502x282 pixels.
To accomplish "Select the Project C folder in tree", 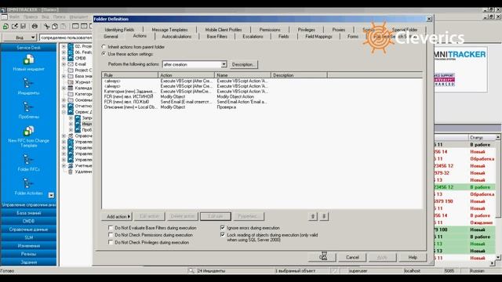I will (80, 70).
